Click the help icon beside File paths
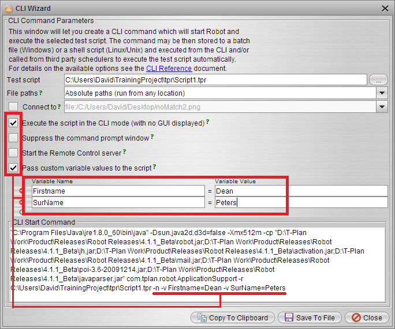Viewport: 395px width, 329px height. click(40, 93)
